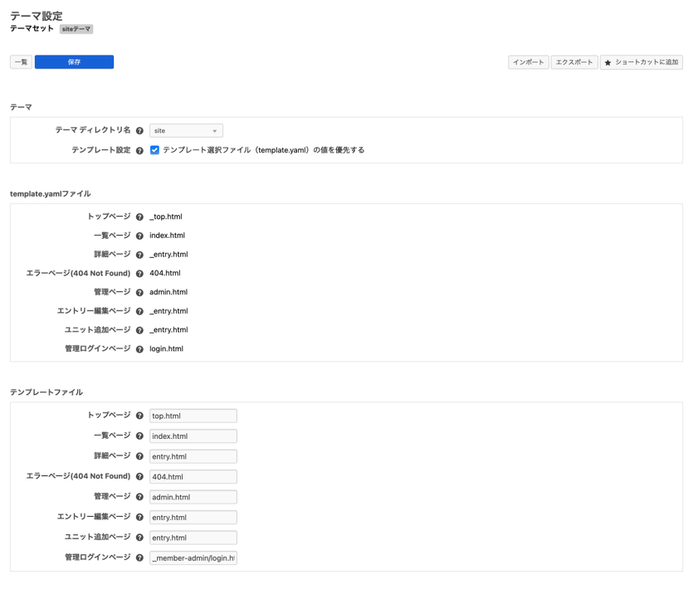
Task: Click help icon for テンプレートファイル エントリー編集ページ
Action: [x=139, y=518]
